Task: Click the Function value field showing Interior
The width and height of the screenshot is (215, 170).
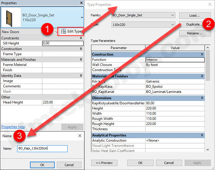Action: (175, 60)
